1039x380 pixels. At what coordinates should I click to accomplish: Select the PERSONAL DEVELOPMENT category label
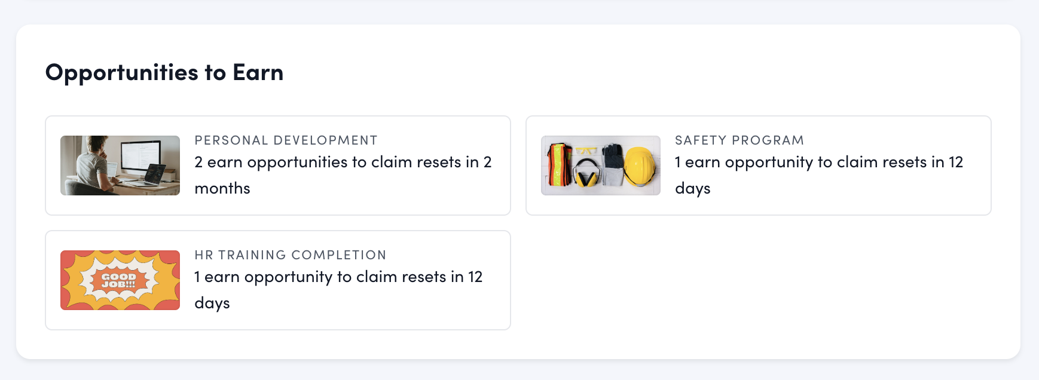(286, 140)
